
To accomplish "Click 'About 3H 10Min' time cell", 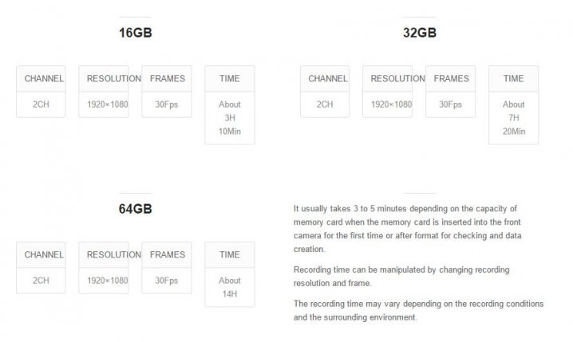I will tap(230, 118).
